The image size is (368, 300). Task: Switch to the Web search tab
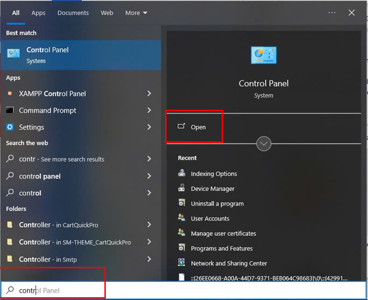pos(107,13)
